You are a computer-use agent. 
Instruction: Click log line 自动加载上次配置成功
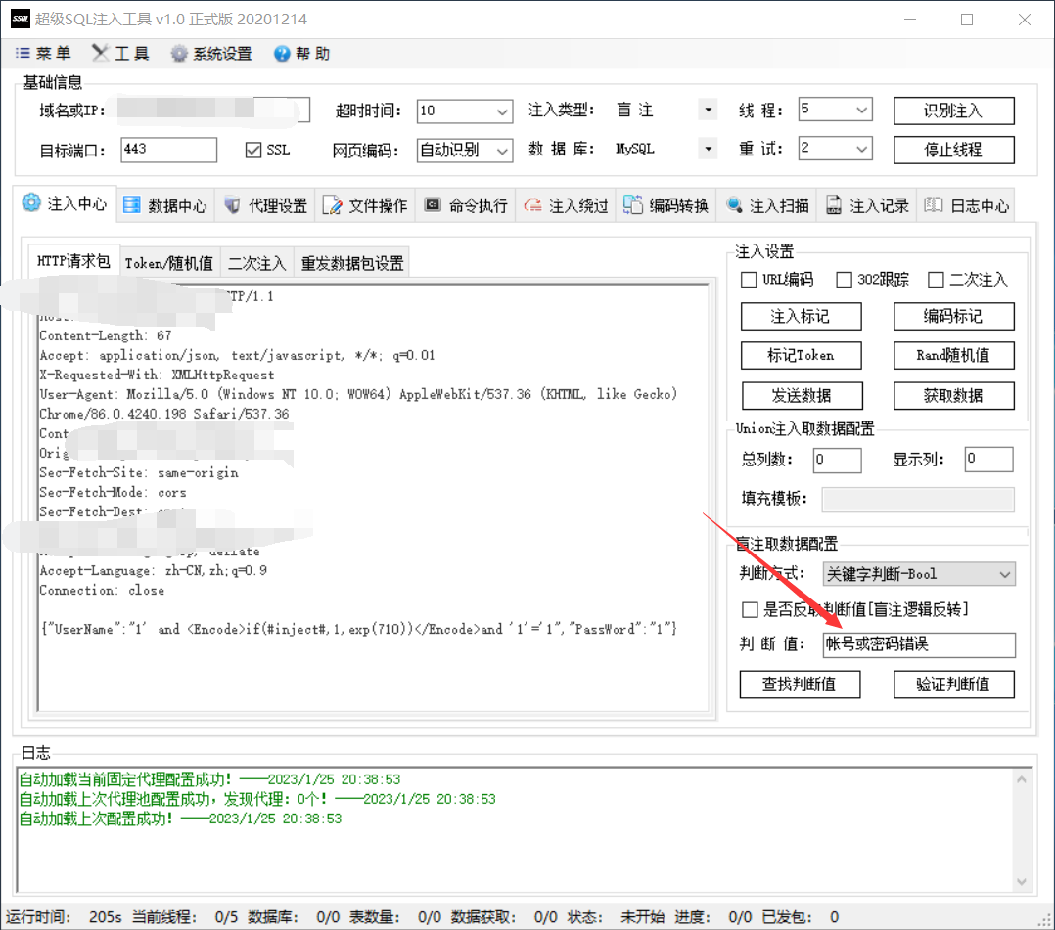180,819
